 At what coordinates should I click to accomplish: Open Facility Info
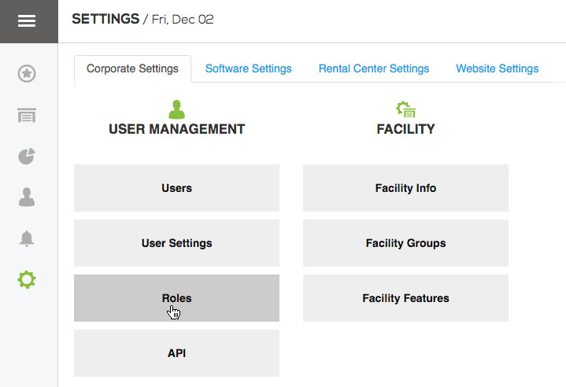pyautogui.click(x=405, y=188)
